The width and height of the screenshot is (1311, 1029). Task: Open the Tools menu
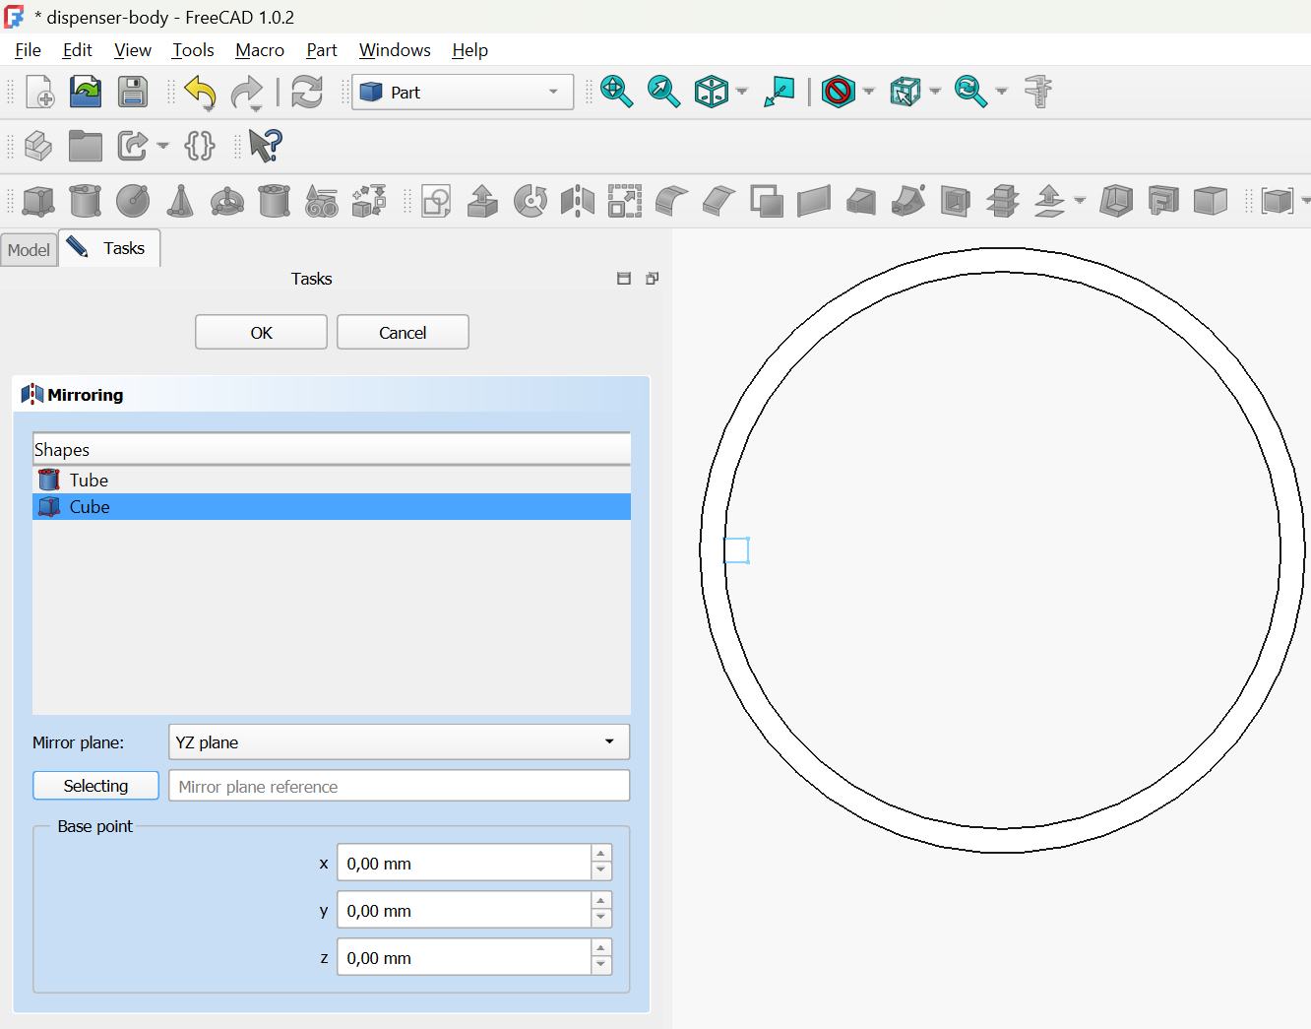click(x=193, y=50)
